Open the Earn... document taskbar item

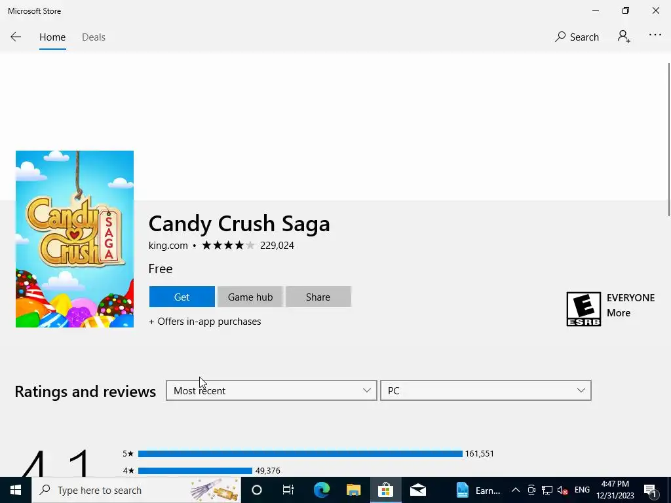(x=478, y=490)
